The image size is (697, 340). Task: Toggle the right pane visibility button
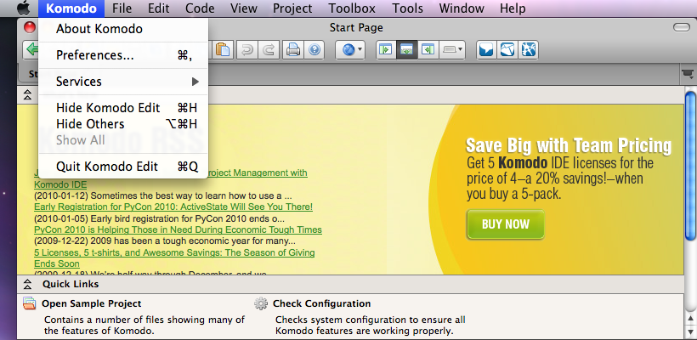point(428,50)
